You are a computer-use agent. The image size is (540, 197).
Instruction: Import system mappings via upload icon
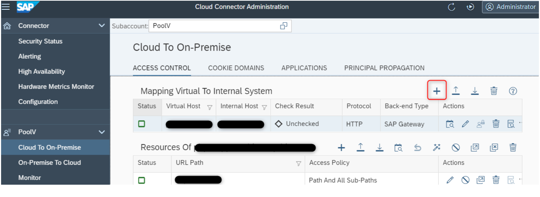[456, 91]
